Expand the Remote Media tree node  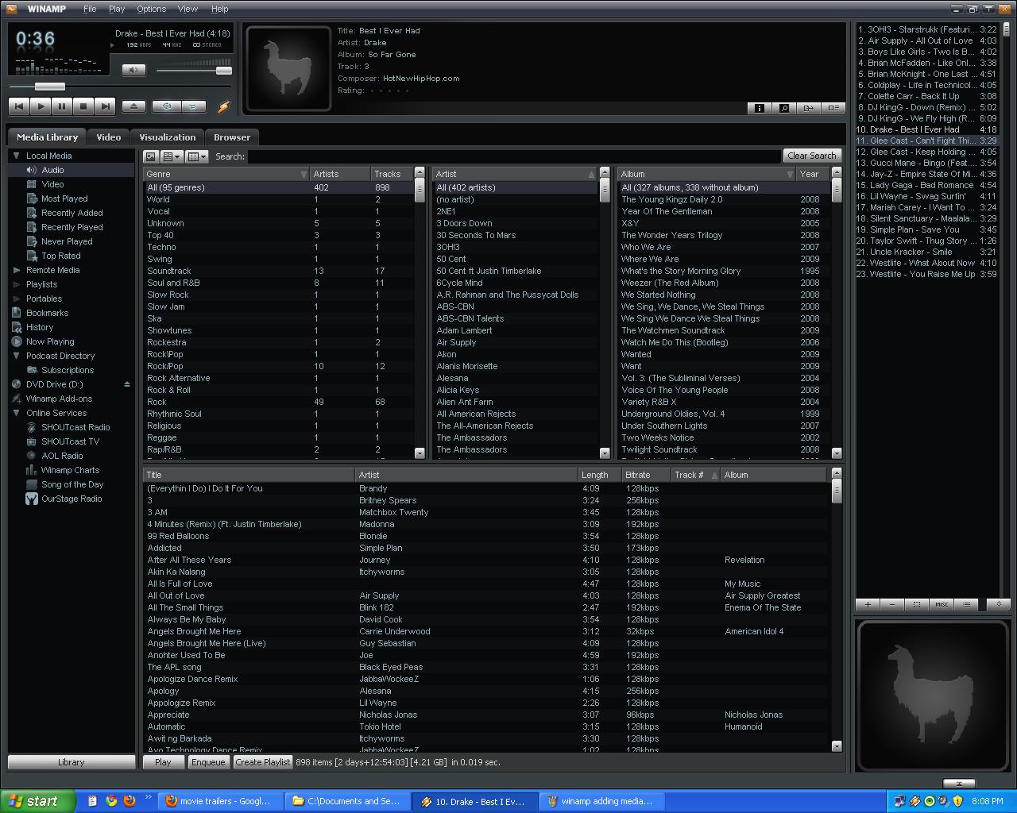coord(16,270)
